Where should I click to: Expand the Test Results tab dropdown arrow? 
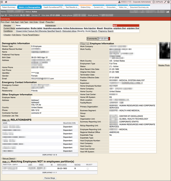(78, 8)
